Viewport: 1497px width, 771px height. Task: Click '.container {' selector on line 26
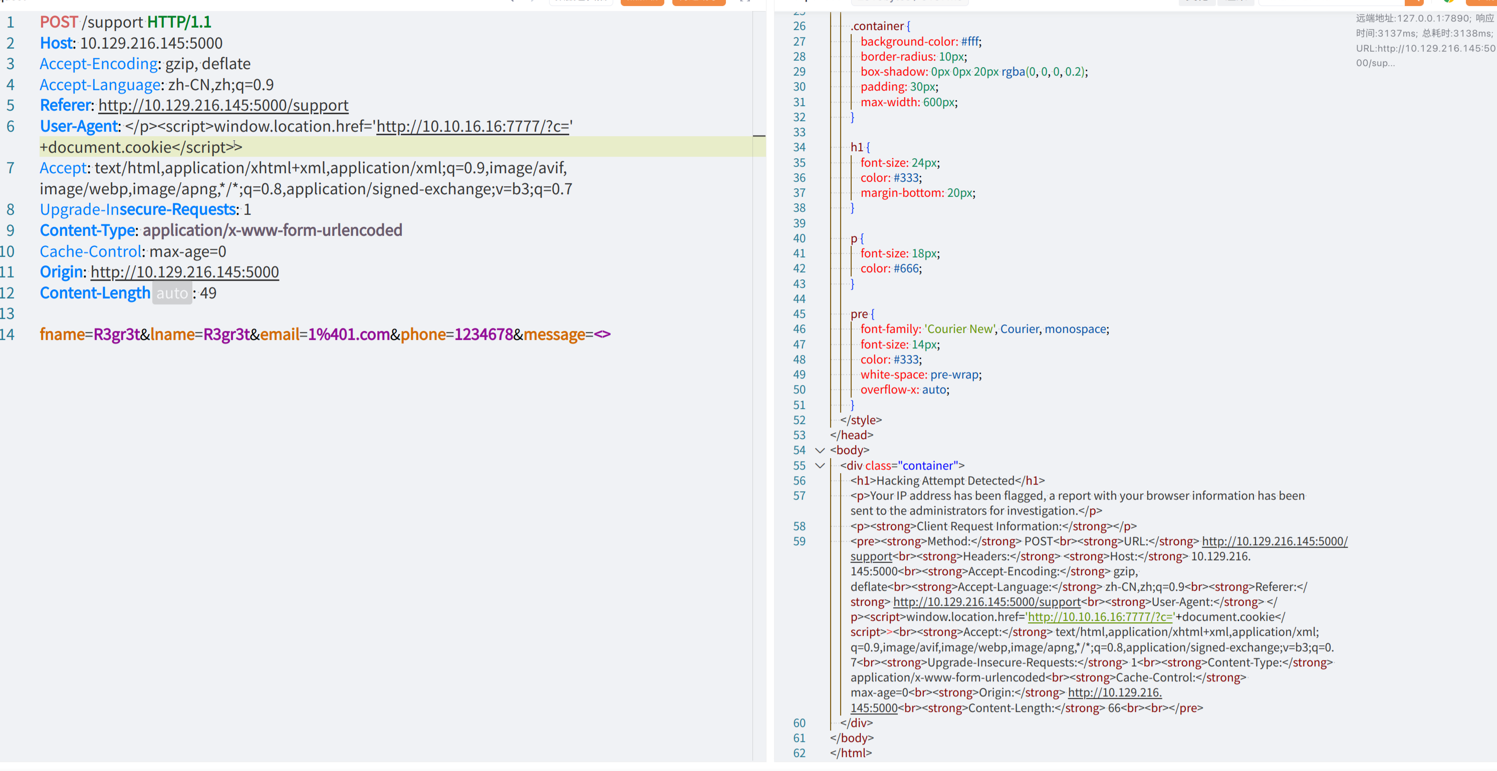(x=880, y=26)
